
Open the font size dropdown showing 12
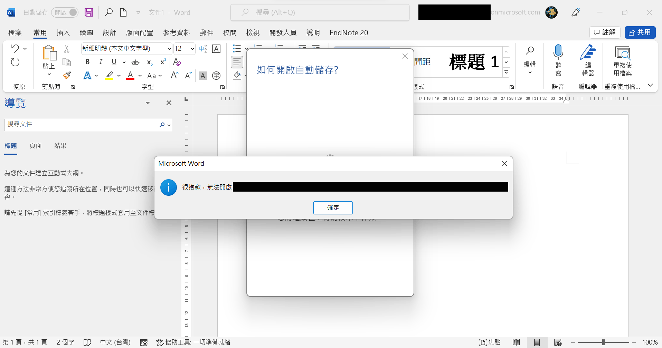[192, 49]
